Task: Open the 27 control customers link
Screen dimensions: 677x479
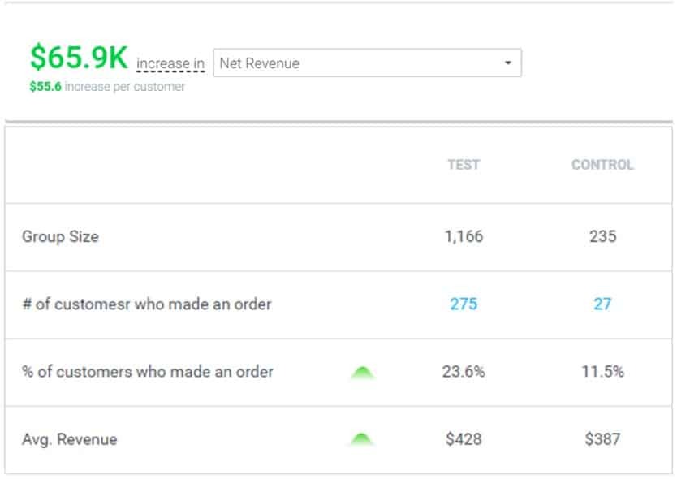Action: click(602, 304)
